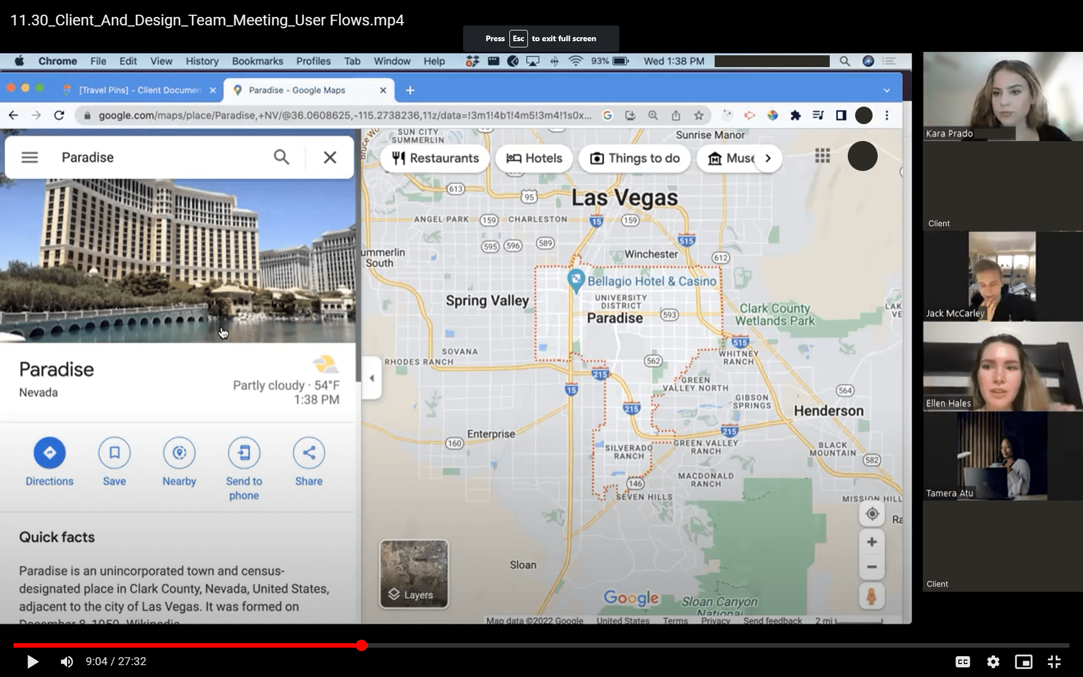Exit full screen icon in player

1054,662
